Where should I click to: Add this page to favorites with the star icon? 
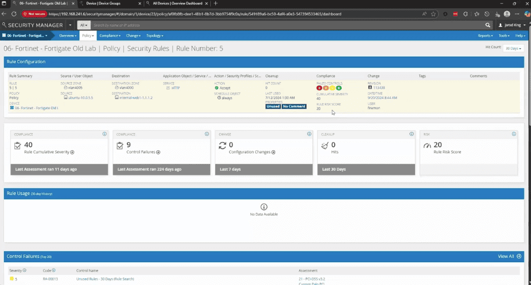433,14
